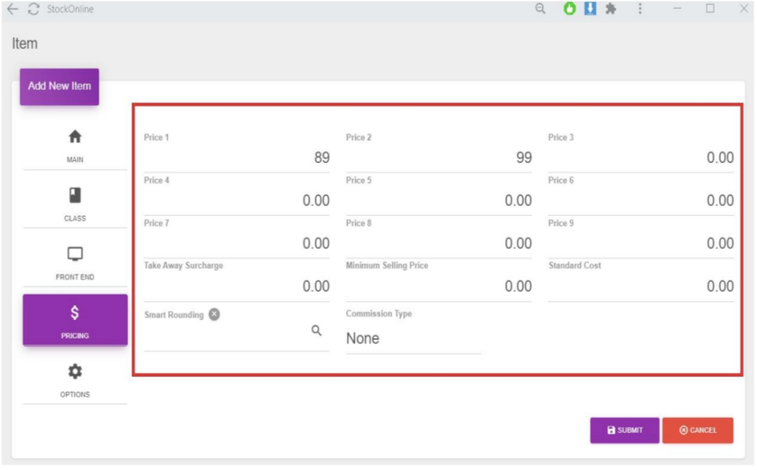
Task: Click the Take Away Surcharge field
Action: 237,286
